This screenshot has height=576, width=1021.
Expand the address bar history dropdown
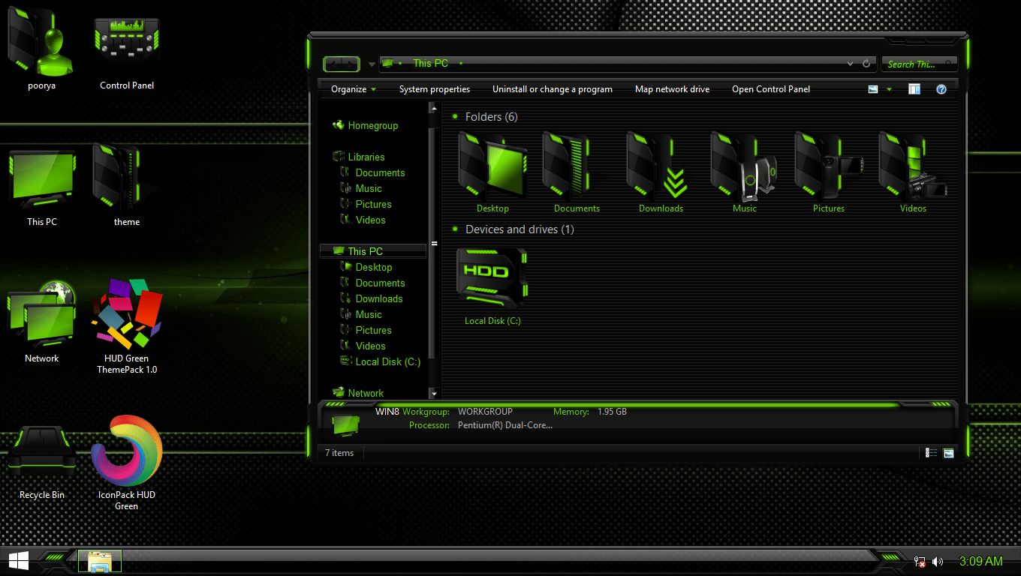click(x=849, y=64)
